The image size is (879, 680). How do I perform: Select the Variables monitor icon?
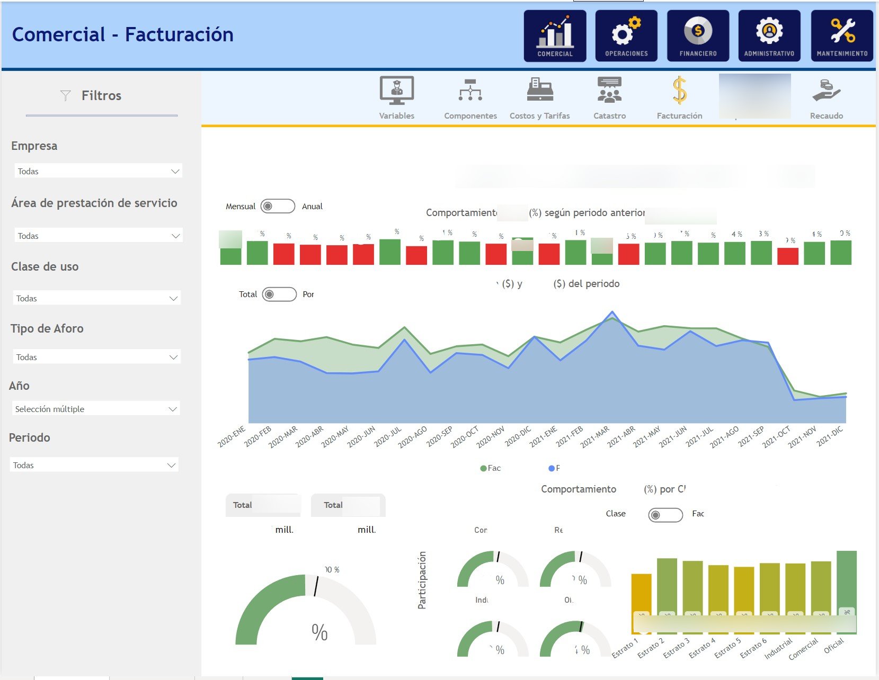tap(396, 91)
